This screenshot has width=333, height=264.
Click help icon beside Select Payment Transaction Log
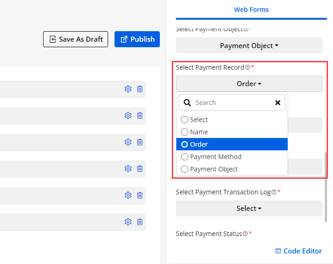pos(274,192)
